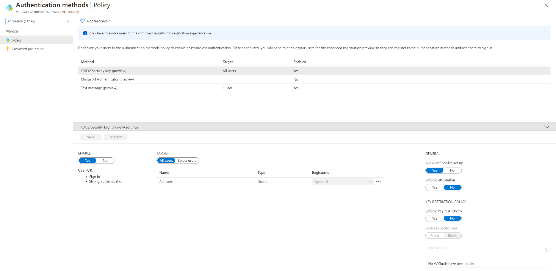
Task: Open Password protection in Manage menu
Action: [28, 49]
